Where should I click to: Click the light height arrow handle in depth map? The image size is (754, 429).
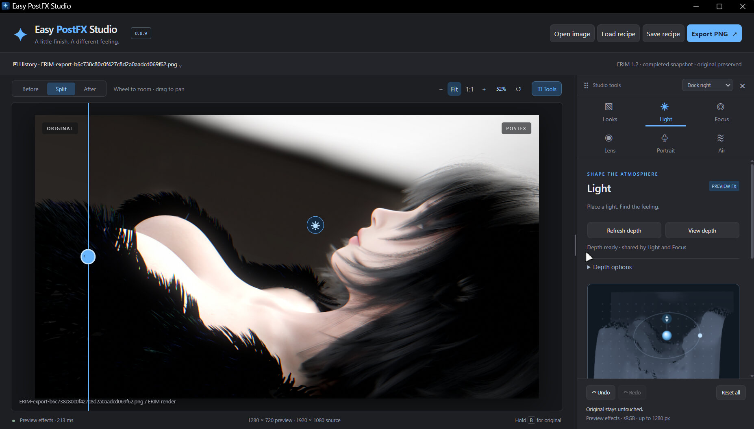[667, 318]
